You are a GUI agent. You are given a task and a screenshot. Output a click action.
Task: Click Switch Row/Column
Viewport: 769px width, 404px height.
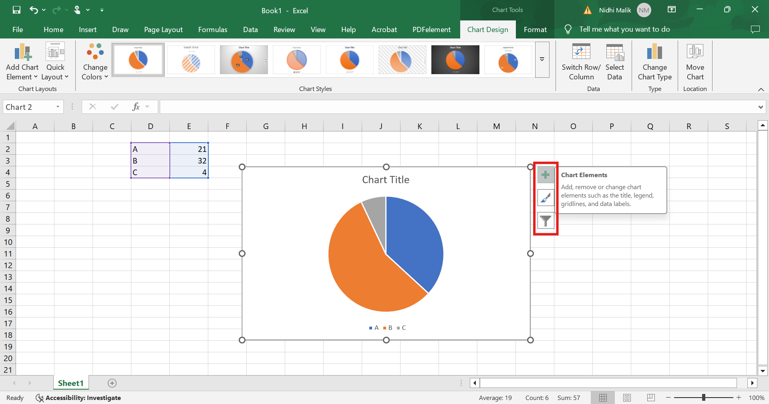[x=581, y=62]
